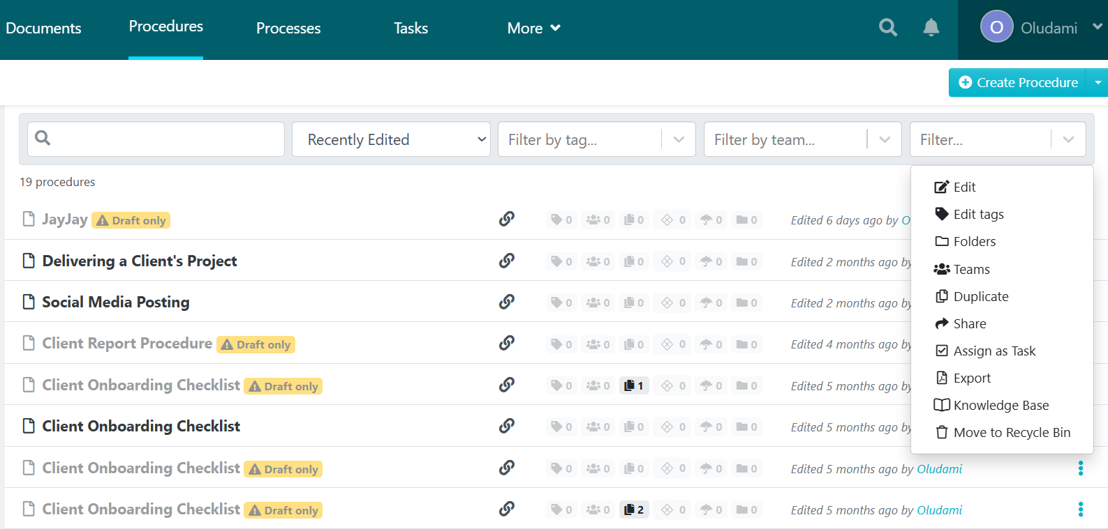Expand the Create Procedure split arrow
This screenshot has width=1108, height=529.
click(1098, 83)
